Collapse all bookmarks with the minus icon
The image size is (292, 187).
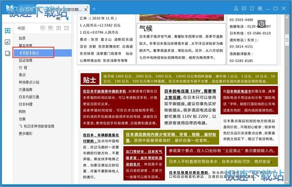click(x=67, y=28)
